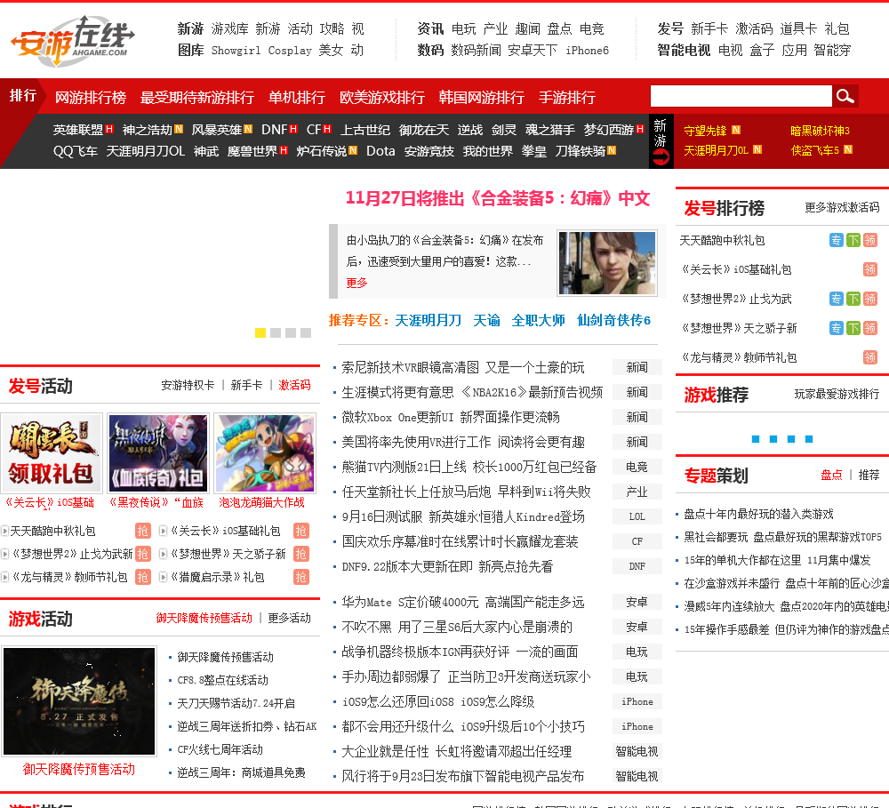
Task: Switch to 单机排行 tab
Action: coord(297,98)
